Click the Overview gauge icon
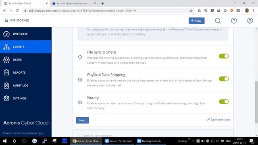The width and height of the screenshot is (258, 145). [6, 34]
